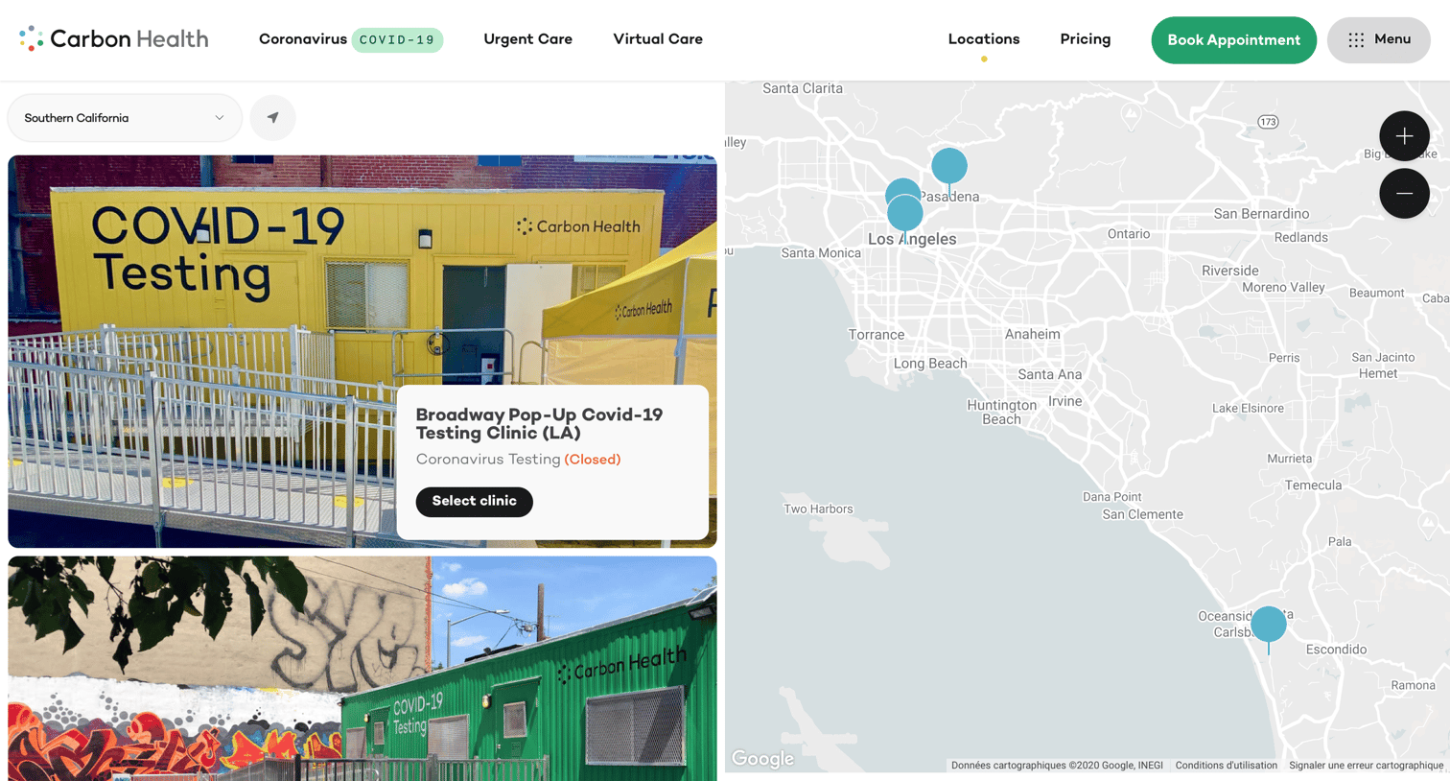Open Conditions d'utilisation map link

tap(1226, 766)
